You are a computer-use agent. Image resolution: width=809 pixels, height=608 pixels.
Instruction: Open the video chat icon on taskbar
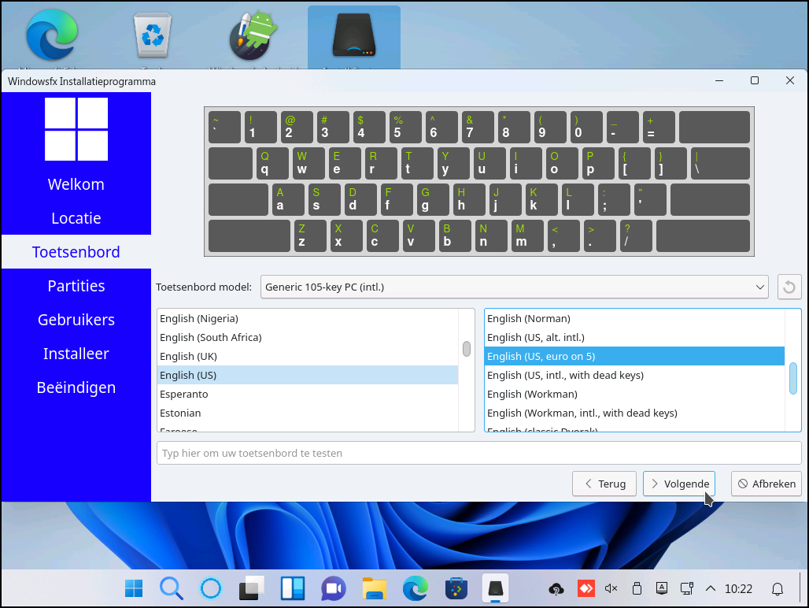tap(334, 588)
